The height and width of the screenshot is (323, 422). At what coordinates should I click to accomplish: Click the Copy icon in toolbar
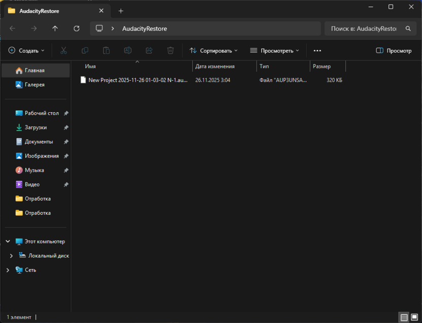coord(85,51)
